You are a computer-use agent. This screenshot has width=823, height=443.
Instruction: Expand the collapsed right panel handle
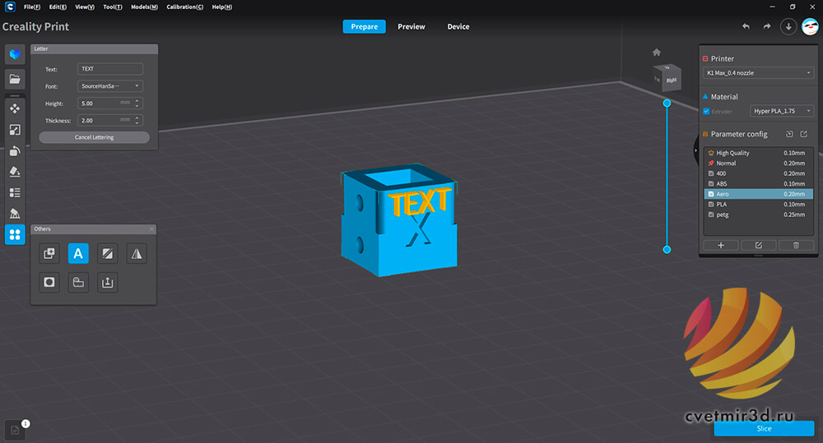pos(696,150)
